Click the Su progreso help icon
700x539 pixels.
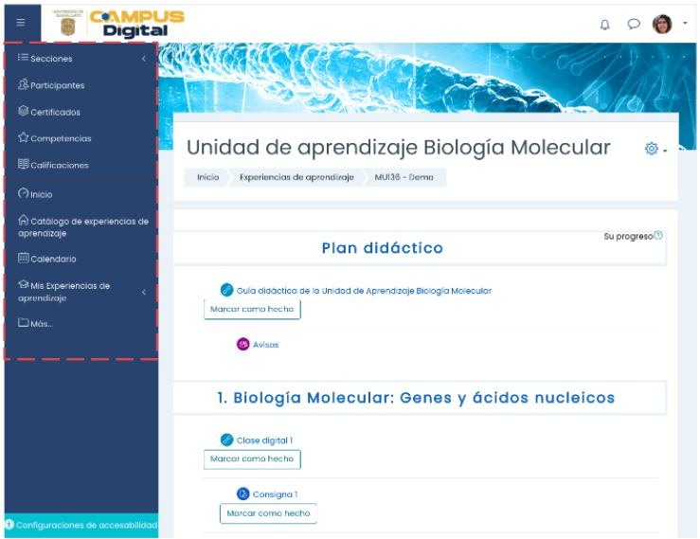point(658,235)
